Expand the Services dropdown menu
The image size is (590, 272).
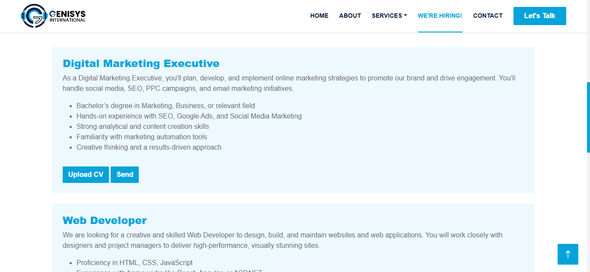[x=389, y=16]
